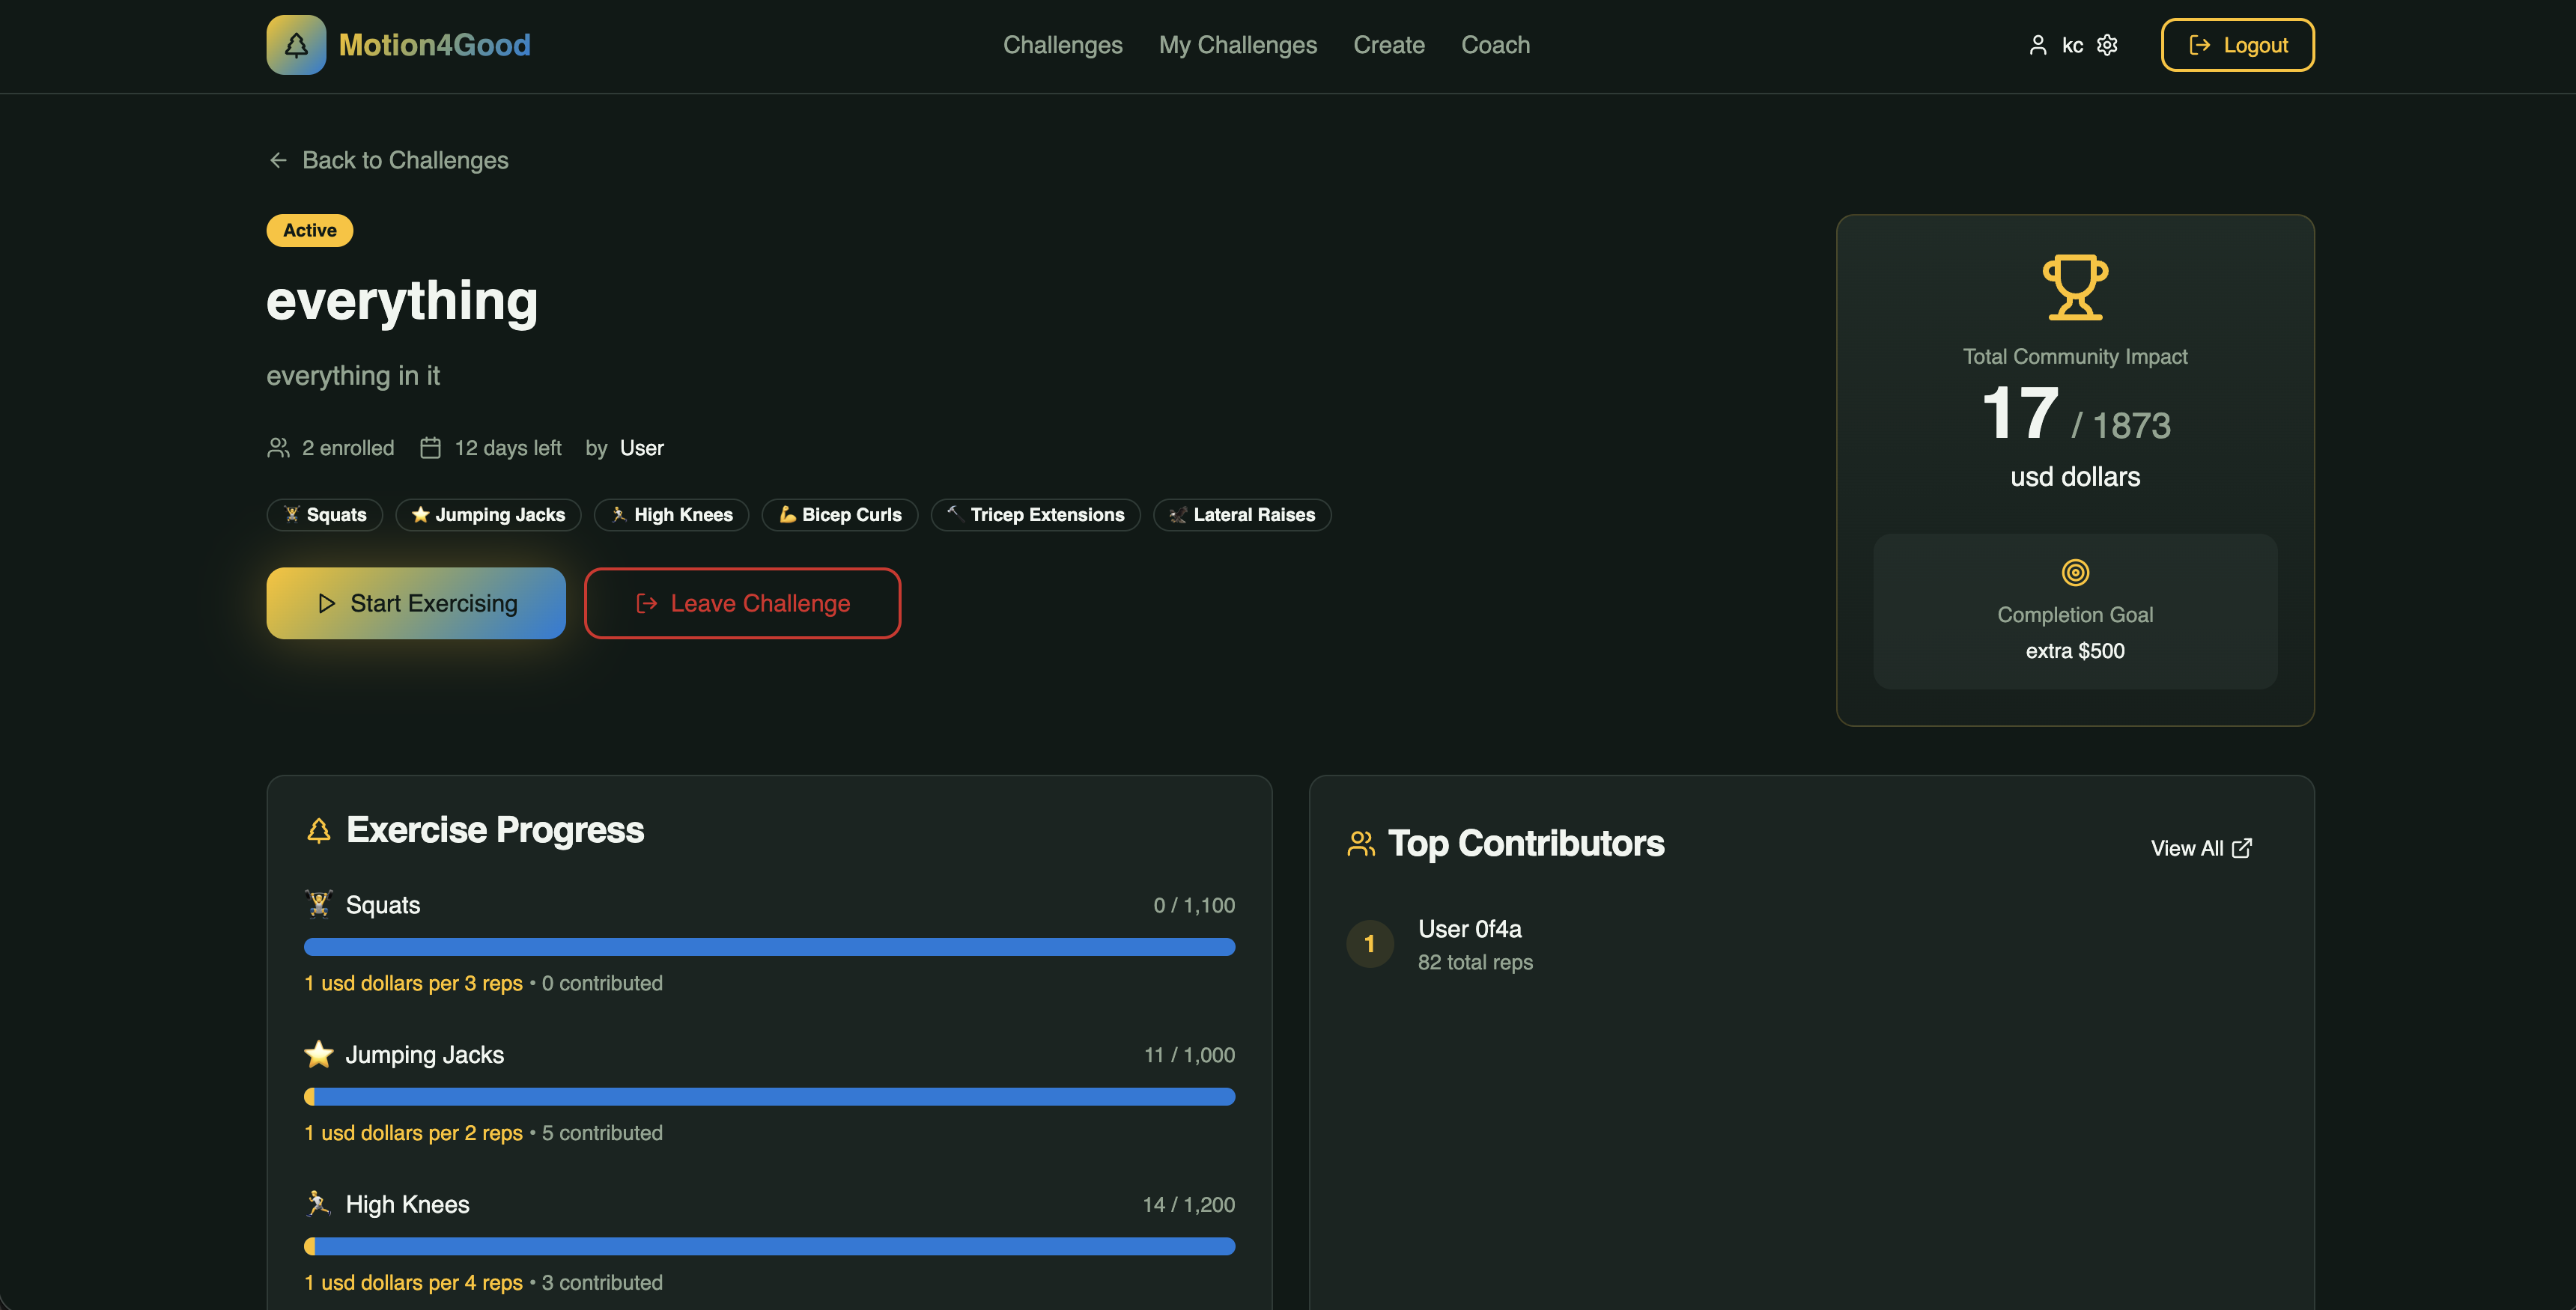Open settings via the gear icon

[2107, 45]
